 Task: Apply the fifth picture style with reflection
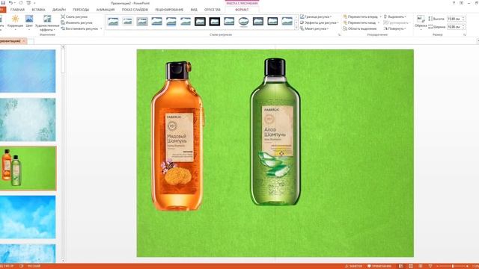(171, 22)
